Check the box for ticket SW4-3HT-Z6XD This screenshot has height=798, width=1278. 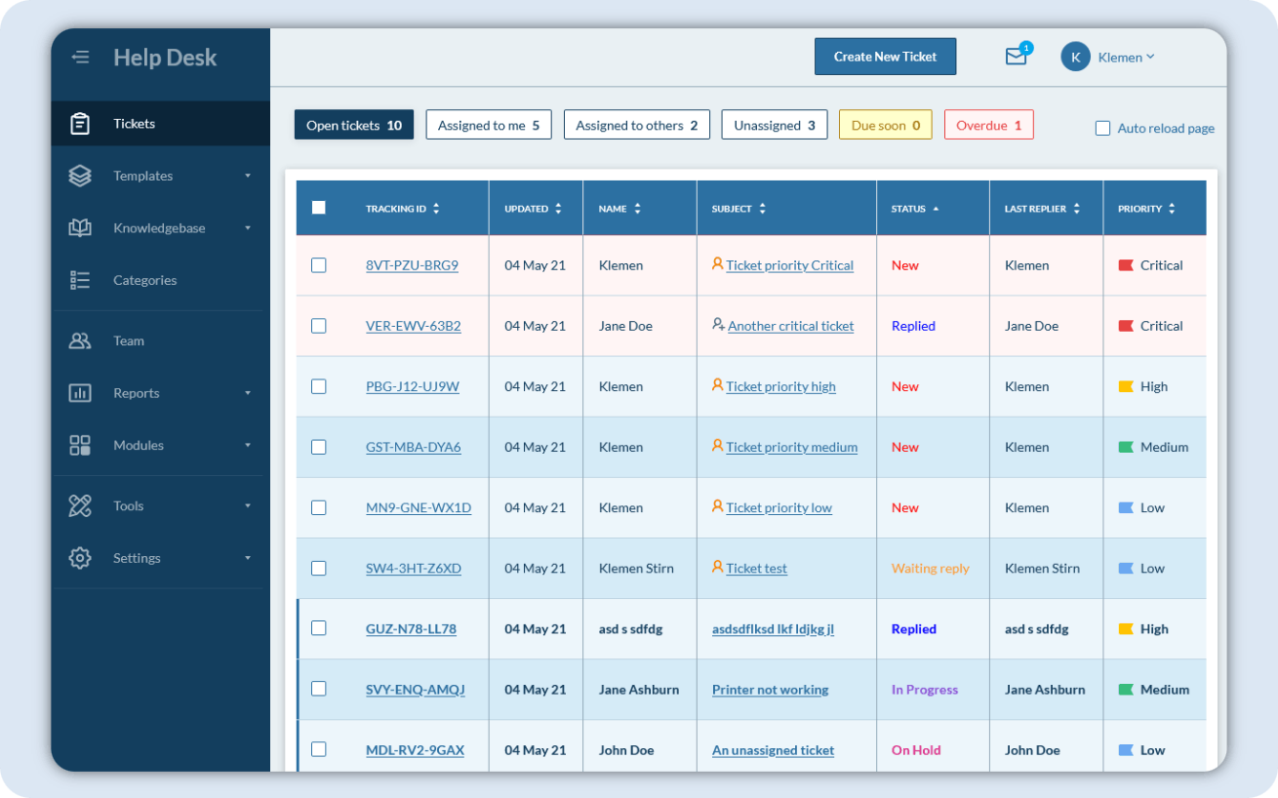coord(318,568)
